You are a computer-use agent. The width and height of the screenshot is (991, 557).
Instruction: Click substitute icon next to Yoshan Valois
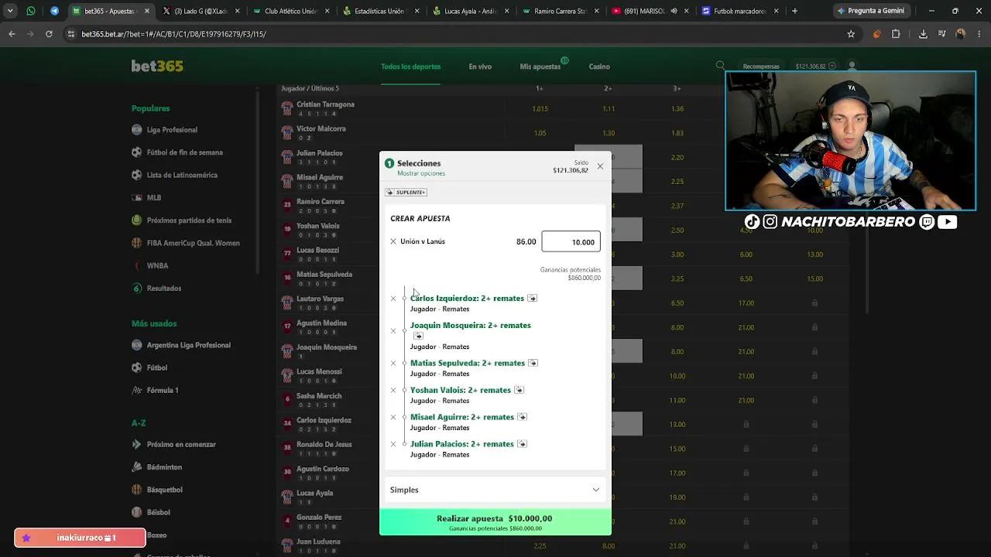519,390
